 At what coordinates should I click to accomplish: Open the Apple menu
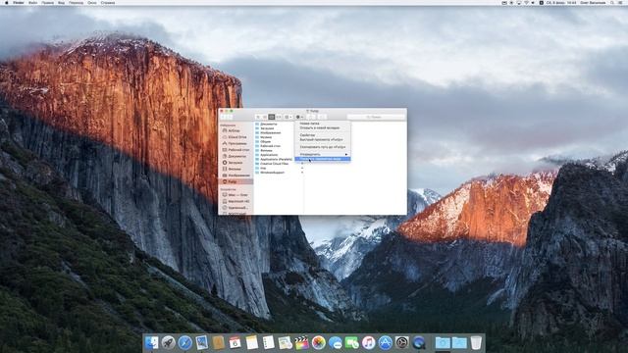[7, 2]
